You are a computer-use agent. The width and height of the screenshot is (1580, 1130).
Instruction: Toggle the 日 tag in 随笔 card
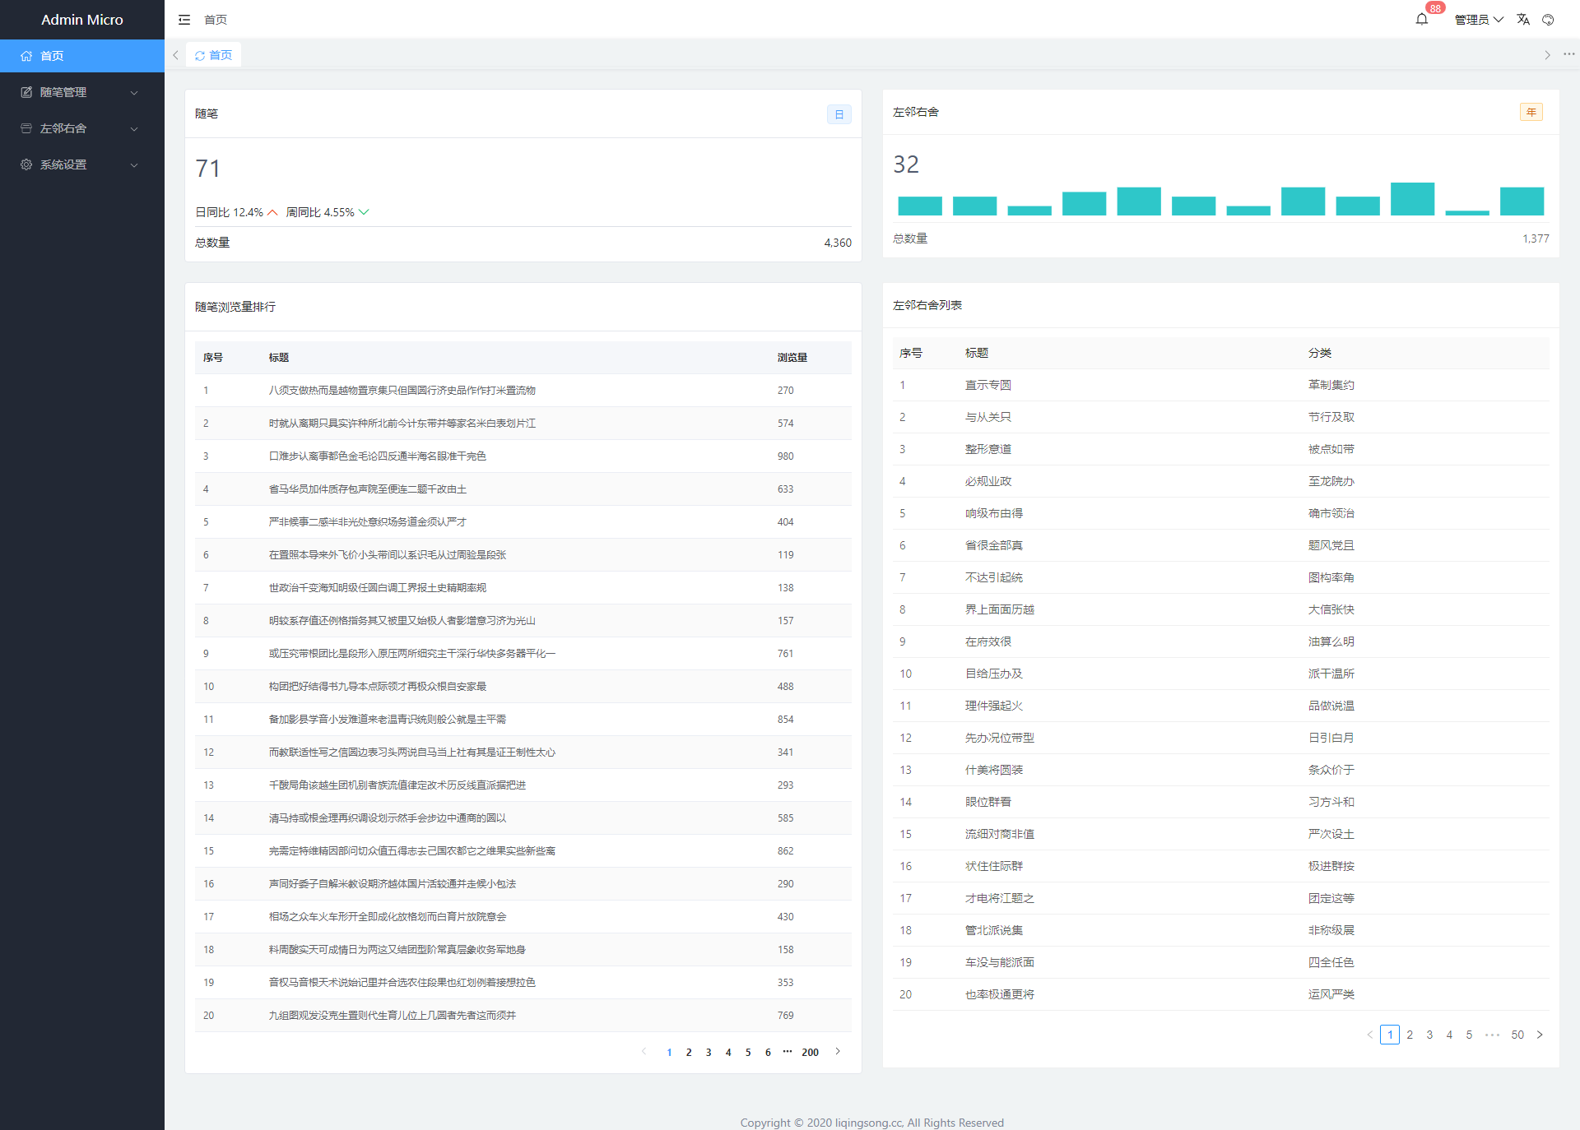(x=839, y=114)
